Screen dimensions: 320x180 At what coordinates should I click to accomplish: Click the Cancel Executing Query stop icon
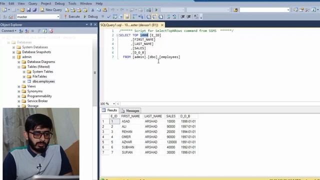(x=103, y=16)
